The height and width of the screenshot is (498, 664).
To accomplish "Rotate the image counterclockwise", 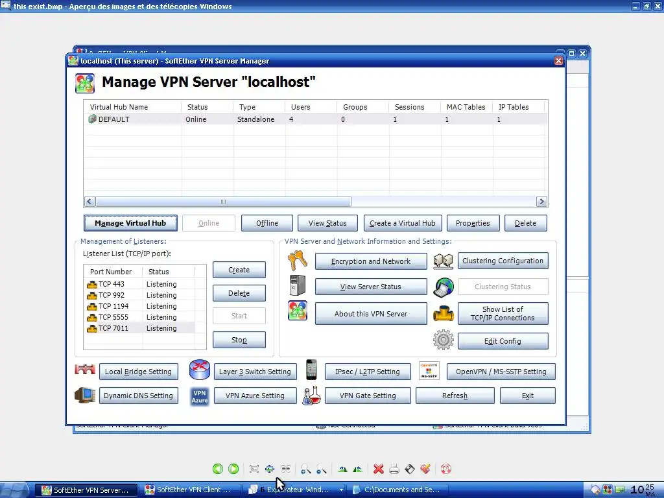I will pyautogui.click(x=357, y=469).
